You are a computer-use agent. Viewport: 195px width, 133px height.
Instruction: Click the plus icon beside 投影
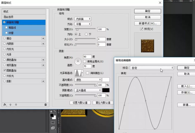coord(43,81)
